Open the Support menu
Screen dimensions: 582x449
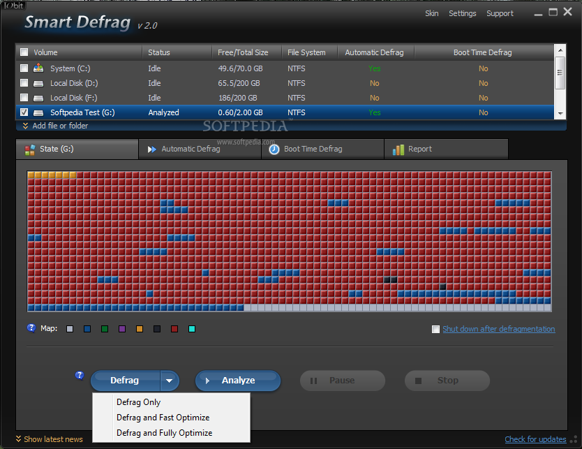(500, 13)
